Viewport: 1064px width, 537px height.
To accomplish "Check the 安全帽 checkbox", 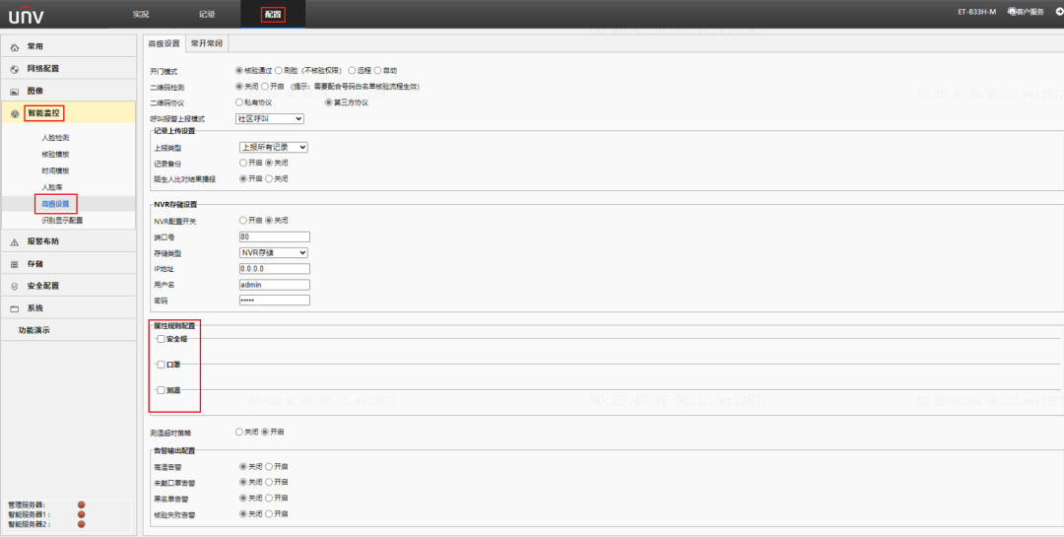I will (161, 339).
